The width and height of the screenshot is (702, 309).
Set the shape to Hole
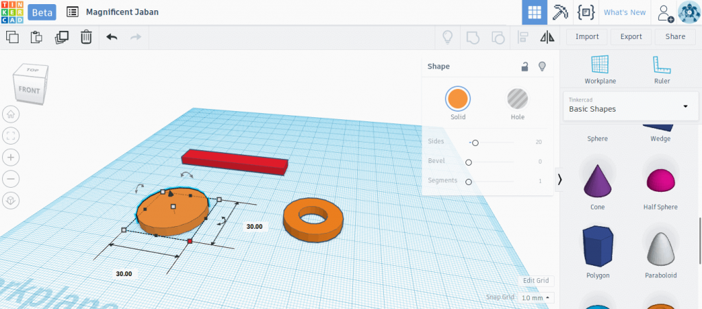click(517, 103)
